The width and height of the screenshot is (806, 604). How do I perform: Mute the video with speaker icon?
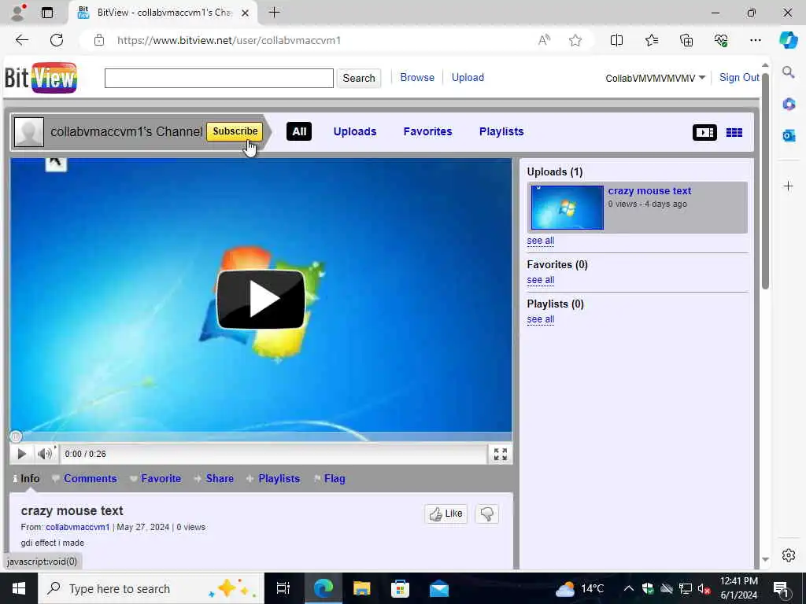45,454
